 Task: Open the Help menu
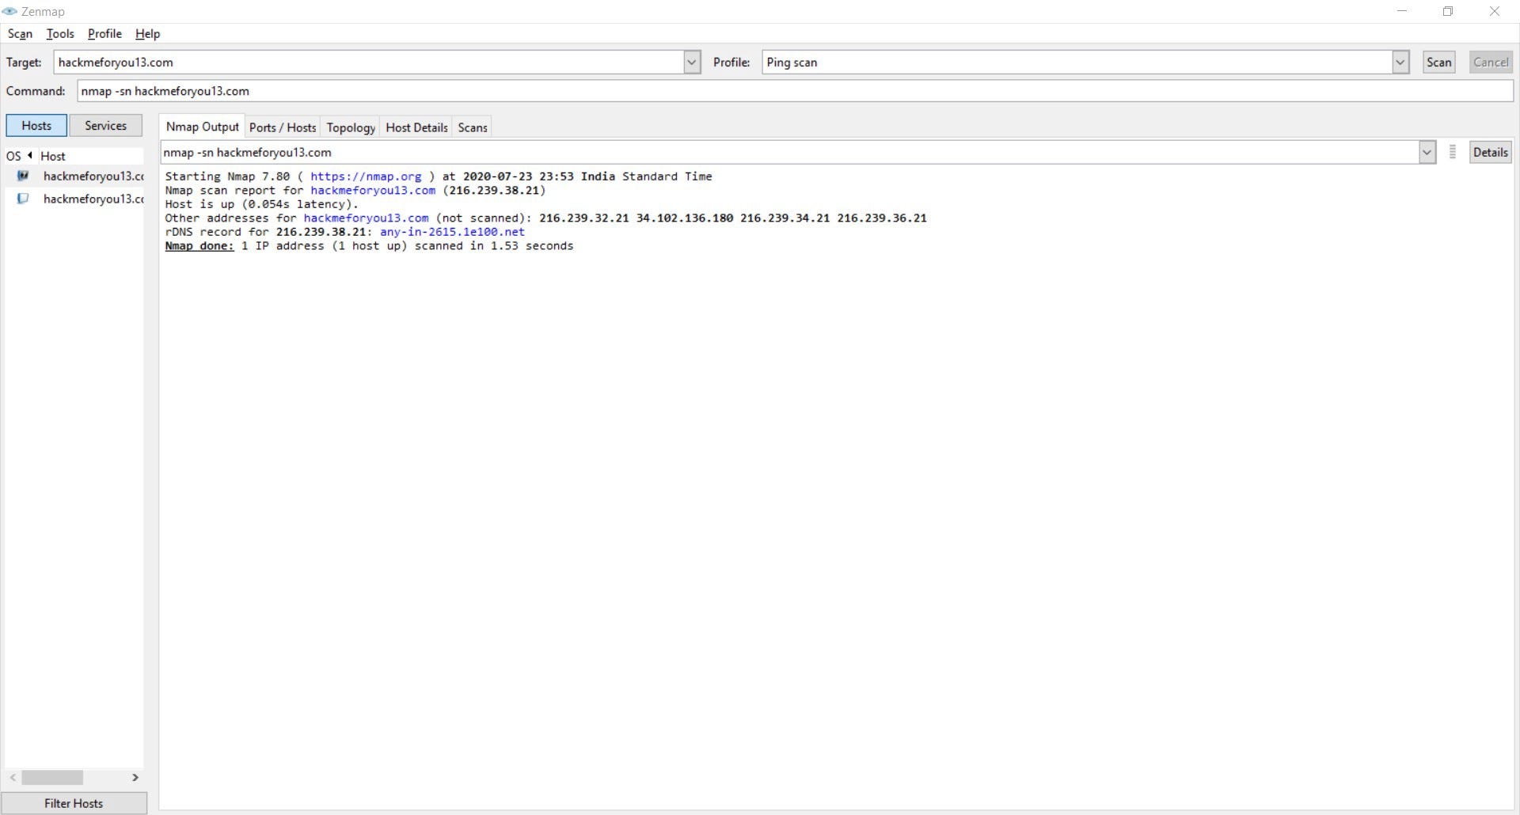point(147,33)
